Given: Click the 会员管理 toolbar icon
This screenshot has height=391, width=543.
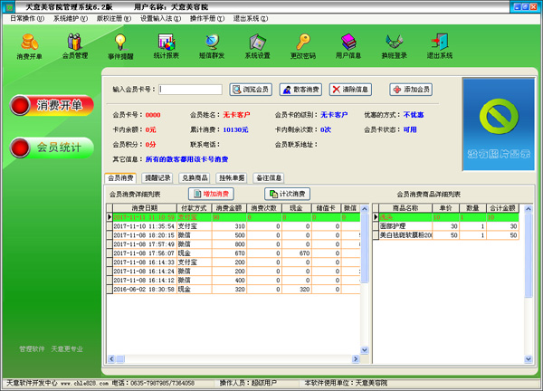Looking at the screenshot, I should pyautogui.click(x=75, y=45).
